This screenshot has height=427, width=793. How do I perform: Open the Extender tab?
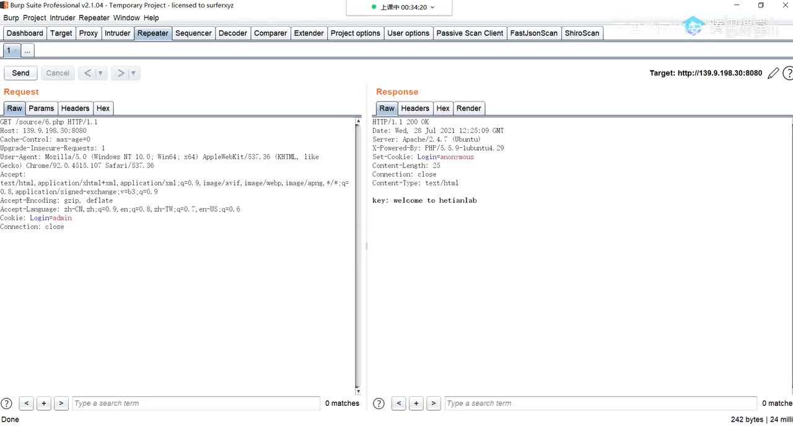309,33
